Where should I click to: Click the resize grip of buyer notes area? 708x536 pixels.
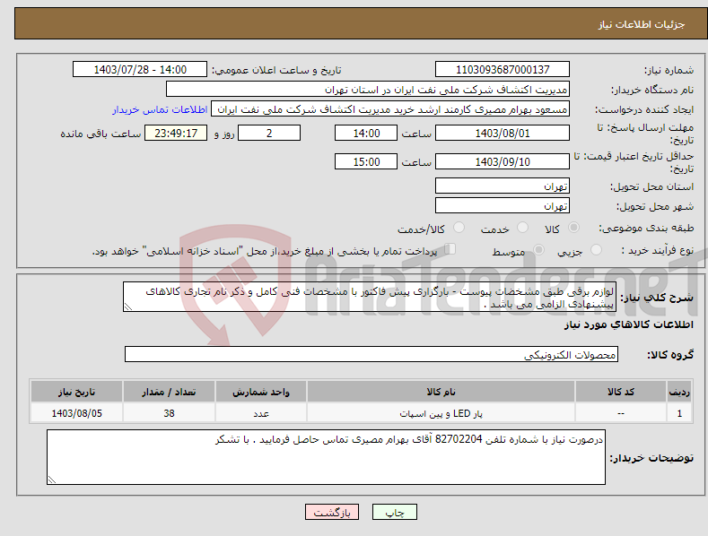(51, 480)
